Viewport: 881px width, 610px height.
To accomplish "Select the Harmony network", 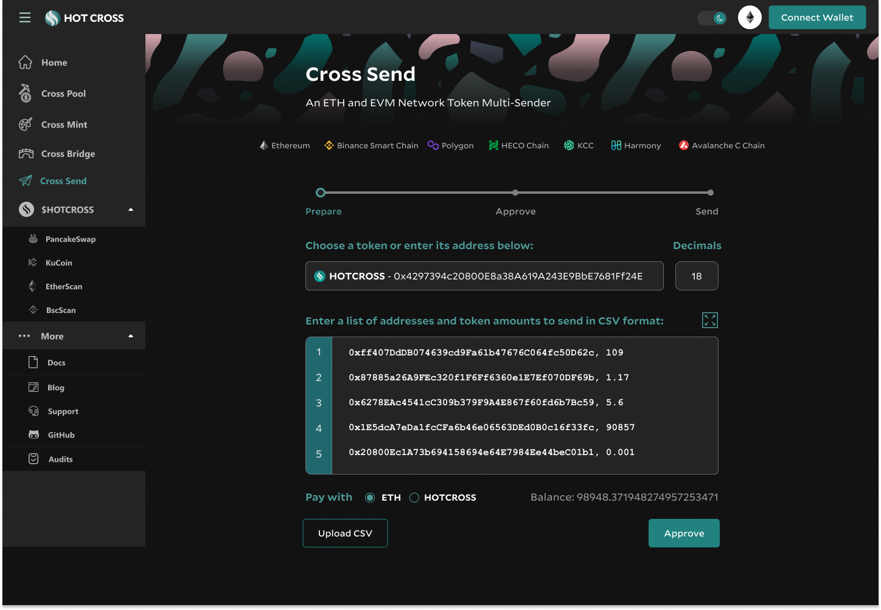I will (x=636, y=145).
